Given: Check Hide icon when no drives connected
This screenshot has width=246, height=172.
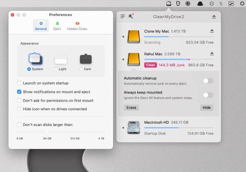Looking at the screenshot, I should (19, 109).
